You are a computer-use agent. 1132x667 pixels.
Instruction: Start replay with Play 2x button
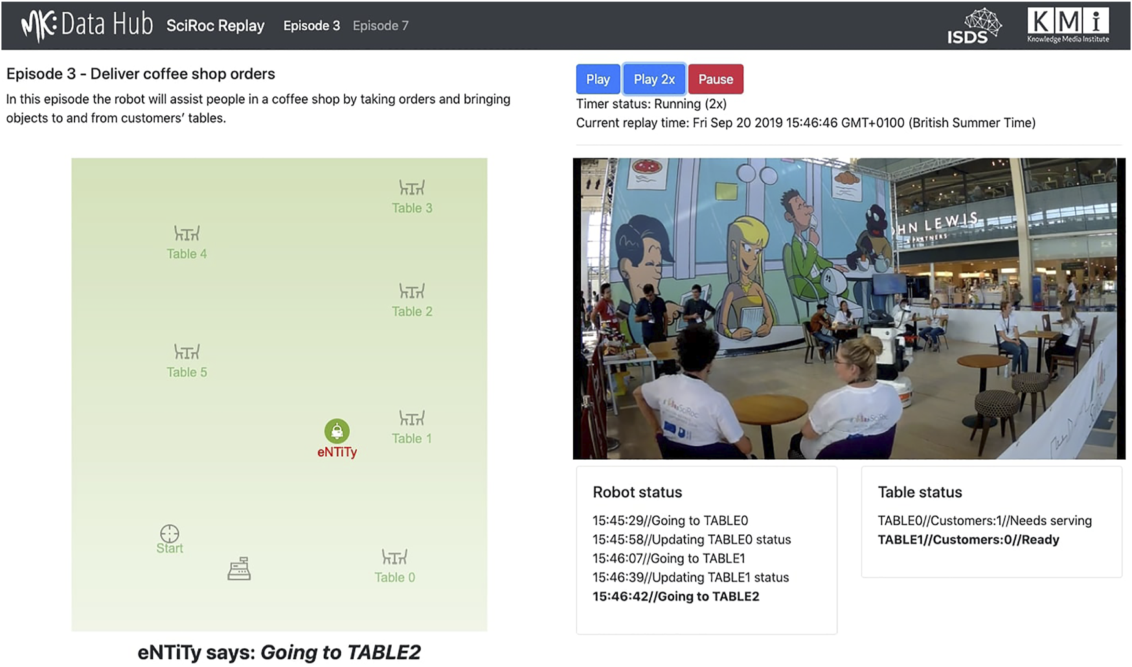click(x=654, y=79)
